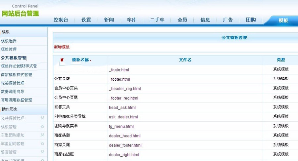Click the 网站后台管理 logo
298x161 pixels.
pyautogui.click(x=20, y=14)
